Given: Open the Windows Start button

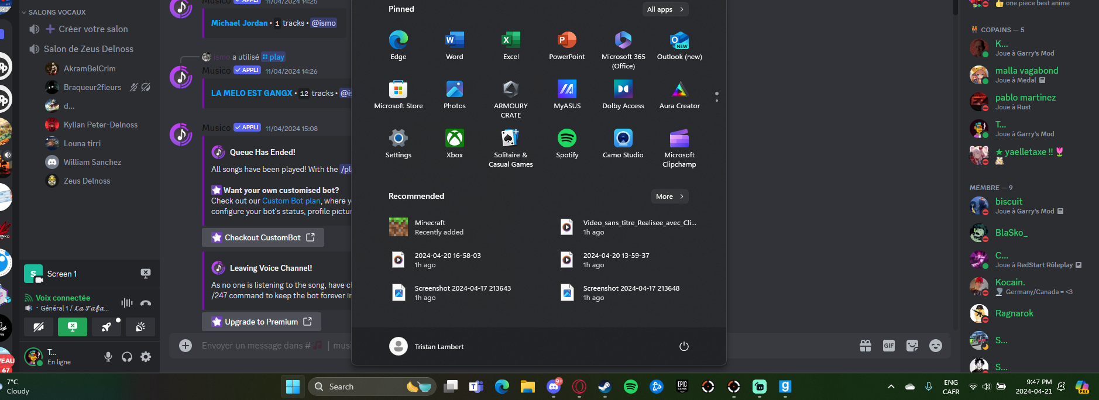Looking at the screenshot, I should 293,387.
